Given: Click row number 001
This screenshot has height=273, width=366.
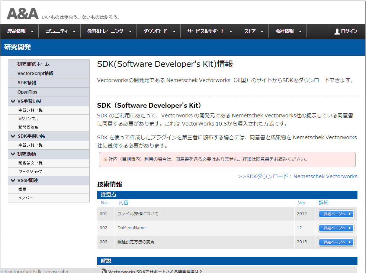Looking at the screenshot, I should [x=103, y=214].
